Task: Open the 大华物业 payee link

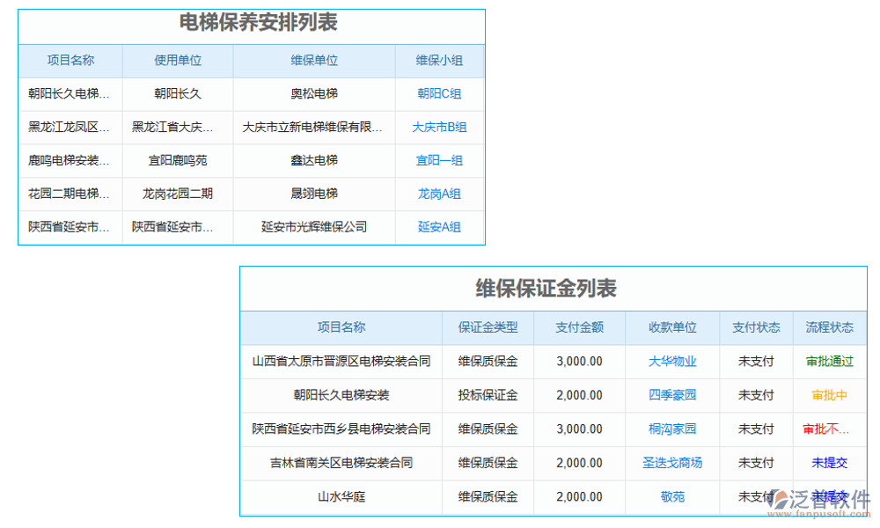Action: (671, 362)
